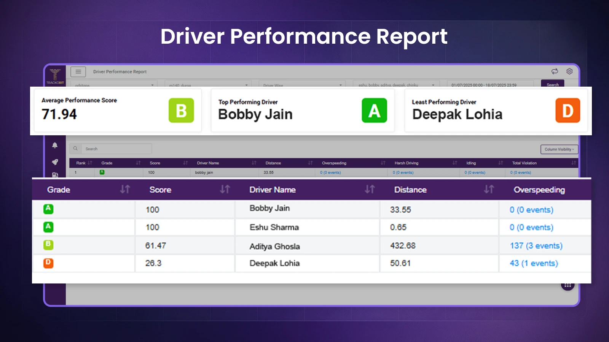
Task: Click the Aditya Ghosla driver name cell
Action: [275, 246]
